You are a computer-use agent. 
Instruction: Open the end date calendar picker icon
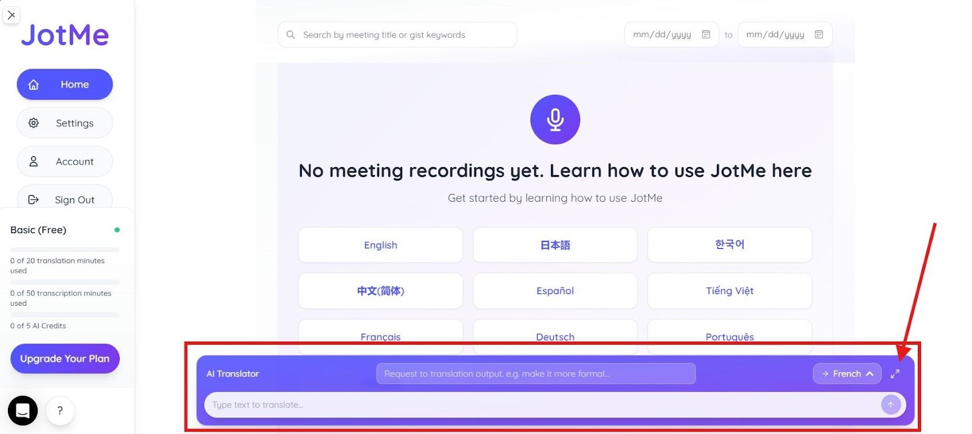click(x=819, y=35)
